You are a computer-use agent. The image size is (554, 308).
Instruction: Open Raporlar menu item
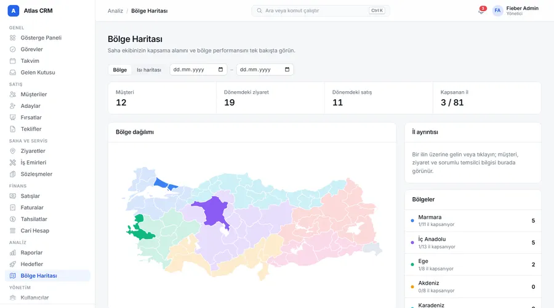47,253
